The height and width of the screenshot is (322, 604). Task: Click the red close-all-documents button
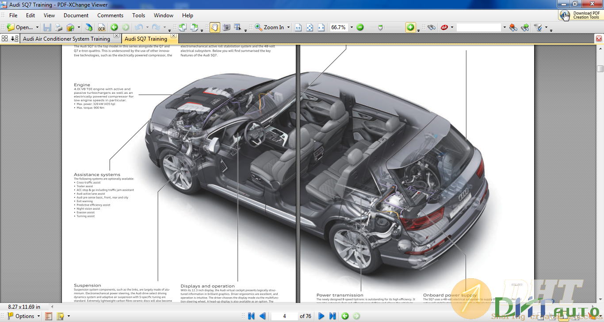point(599,38)
